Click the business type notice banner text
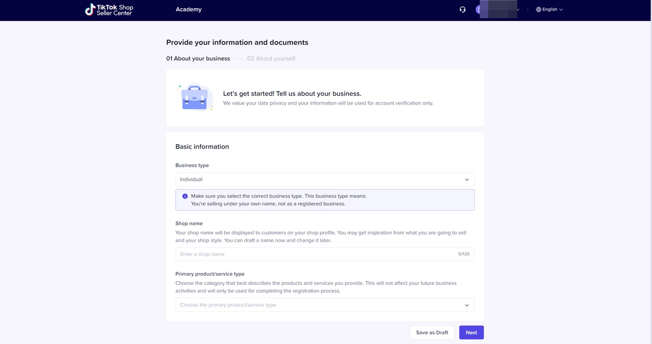Viewport: 652px width, 344px height. tap(278, 200)
